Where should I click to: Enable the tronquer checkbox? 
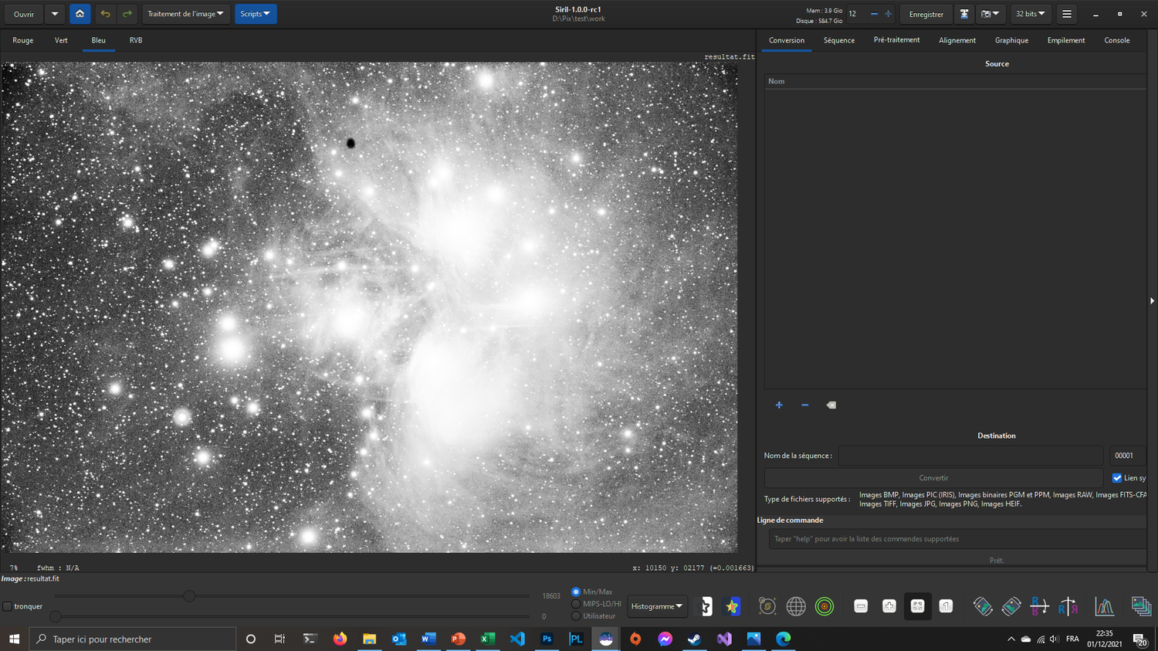point(8,607)
